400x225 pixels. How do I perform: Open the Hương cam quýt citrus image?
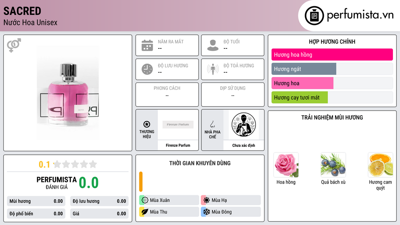pos(380,165)
